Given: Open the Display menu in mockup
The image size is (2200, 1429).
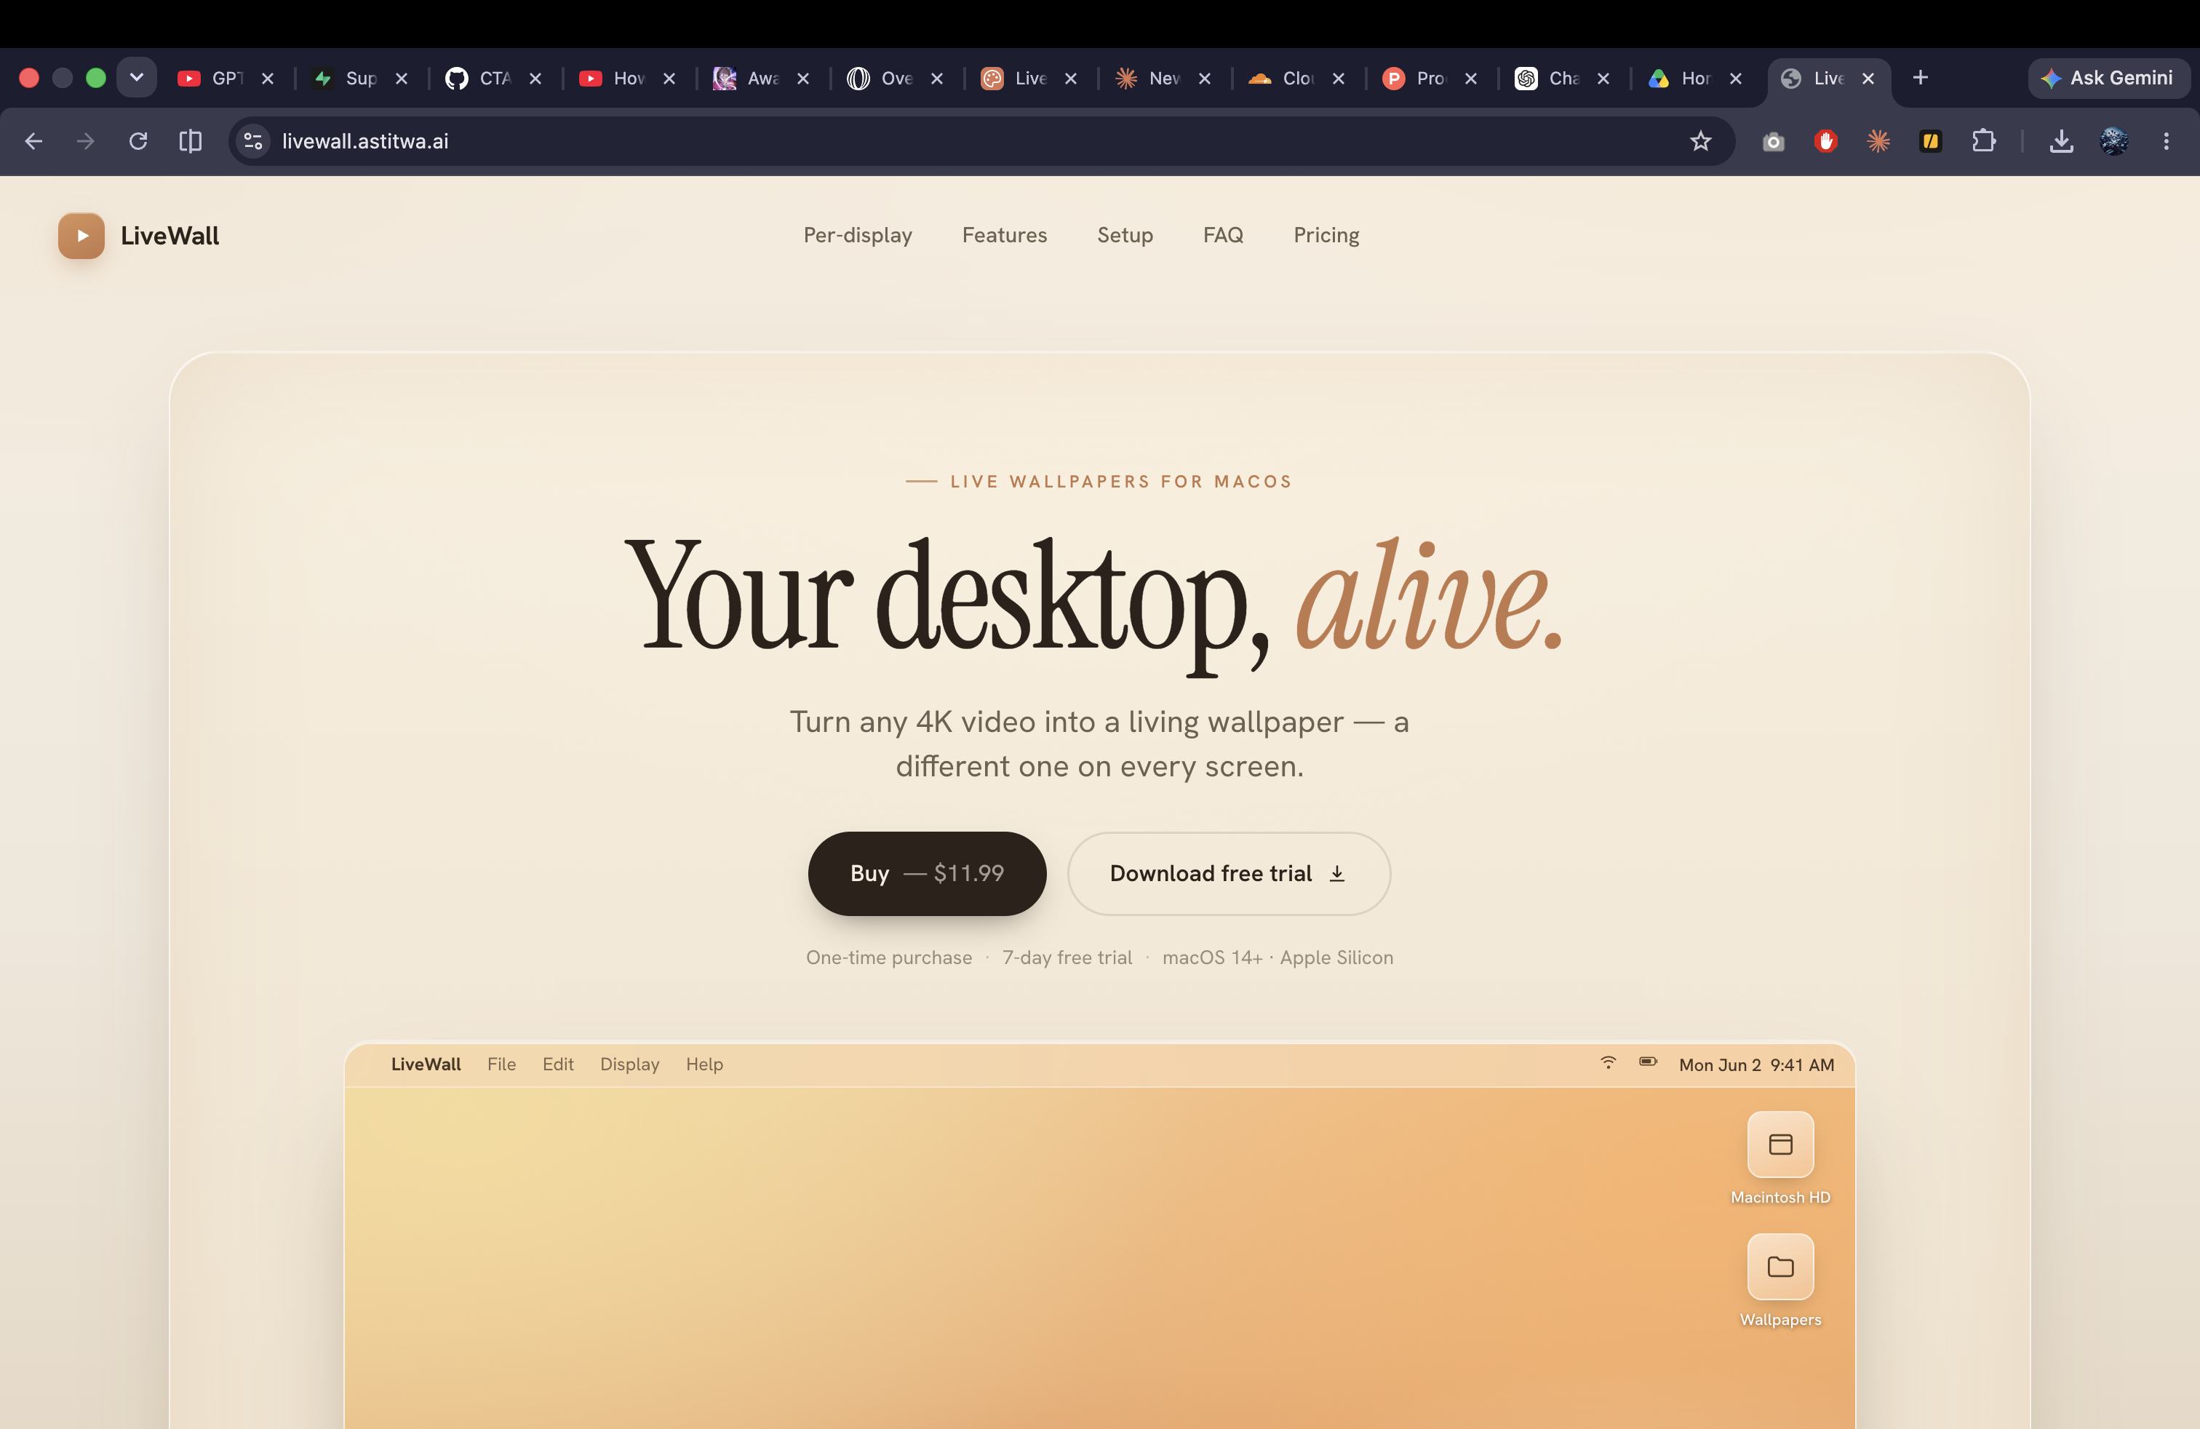Looking at the screenshot, I should coord(629,1064).
